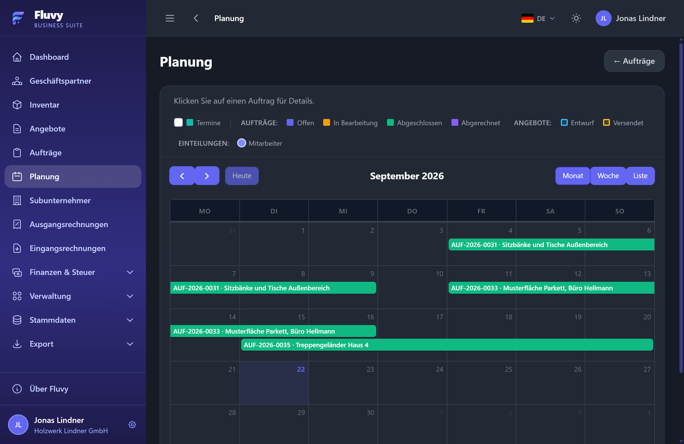Toggle light theme sun icon
Image resolution: width=684 pixels, height=444 pixels.
576,18
